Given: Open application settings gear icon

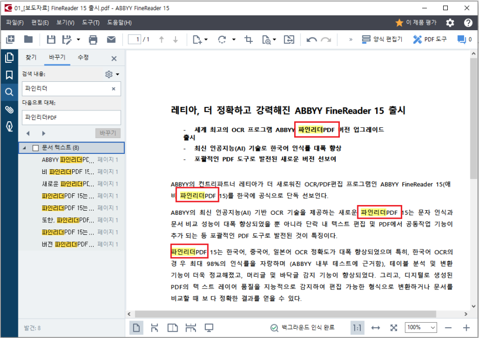Looking at the screenshot, I should click(450, 22).
